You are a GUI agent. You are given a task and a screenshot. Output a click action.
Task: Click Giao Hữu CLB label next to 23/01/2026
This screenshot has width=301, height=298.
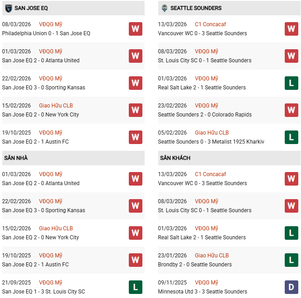point(212,256)
